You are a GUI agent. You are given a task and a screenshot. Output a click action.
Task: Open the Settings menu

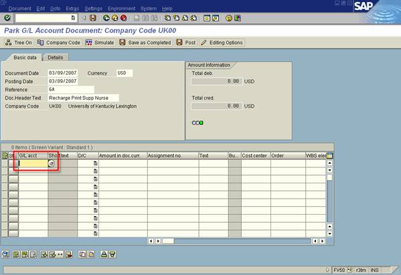click(x=93, y=9)
